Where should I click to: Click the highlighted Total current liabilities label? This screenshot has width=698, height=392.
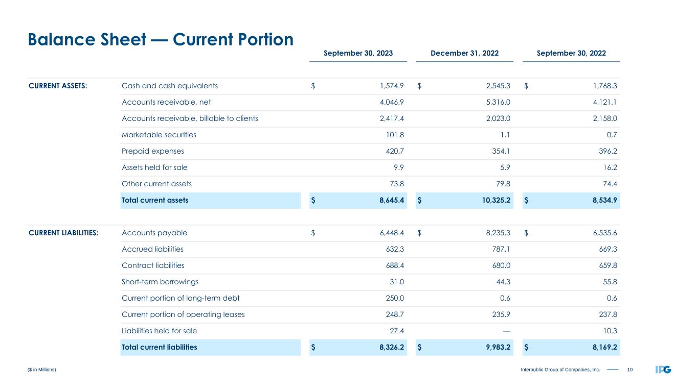tap(159, 347)
